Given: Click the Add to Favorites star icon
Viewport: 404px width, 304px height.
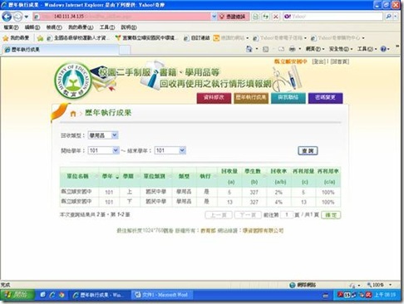Looking at the screenshot, I should coord(40,38).
